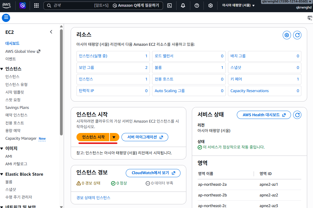Click the 0 경보 상태 warning icon
This screenshot has width=313, height=208.
click(79, 183)
